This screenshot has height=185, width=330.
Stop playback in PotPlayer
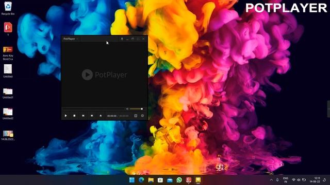pyautogui.click(x=74, y=116)
